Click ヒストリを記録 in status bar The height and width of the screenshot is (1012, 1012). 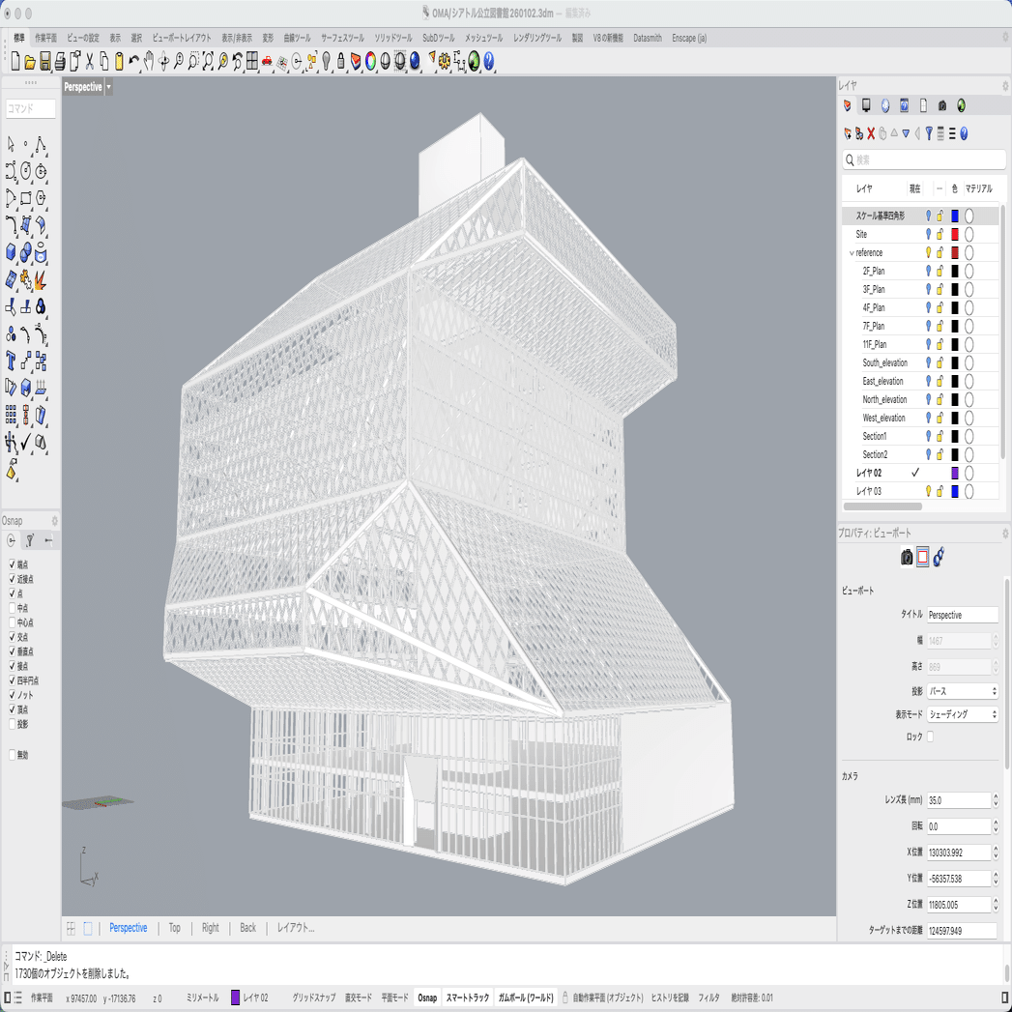[x=670, y=998]
